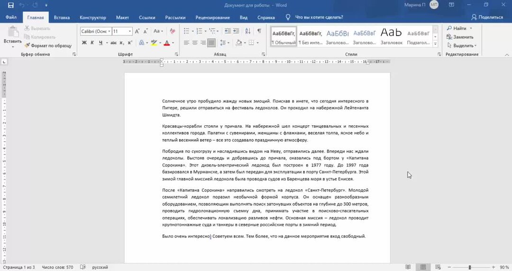Open the Calibri font name dropdown
The height and width of the screenshot is (271, 512).
click(x=109, y=31)
